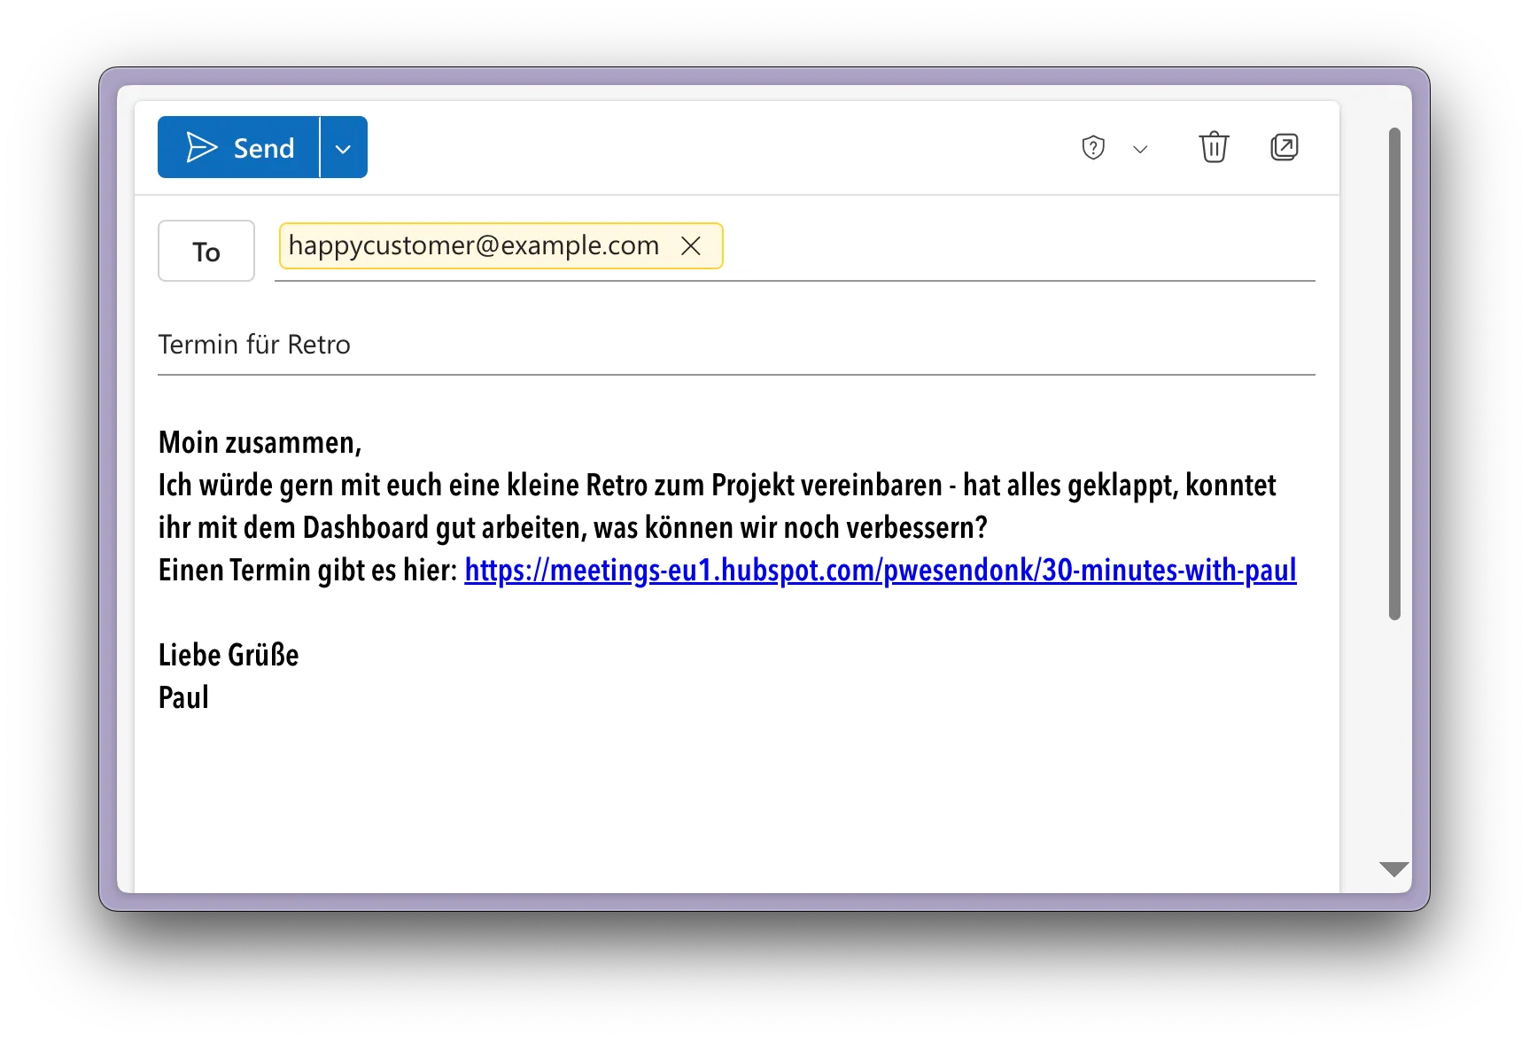Click the shield question mark icon
This screenshot has width=1529, height=1042.
pos(1093,148)
